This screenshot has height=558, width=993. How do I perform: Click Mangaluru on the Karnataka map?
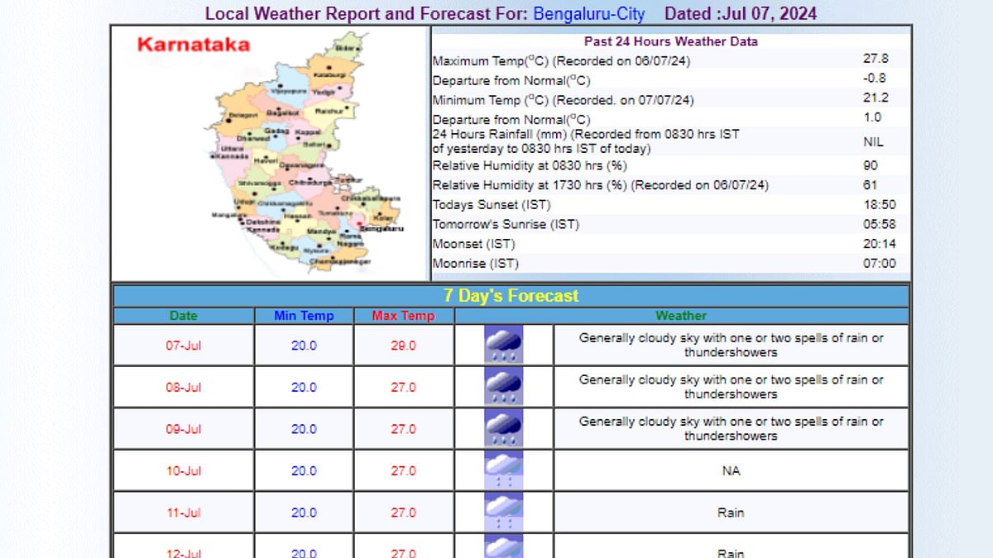click(x=225, y=214)
